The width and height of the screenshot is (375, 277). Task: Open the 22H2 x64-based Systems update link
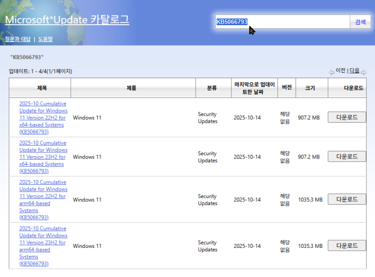(43, 118)
